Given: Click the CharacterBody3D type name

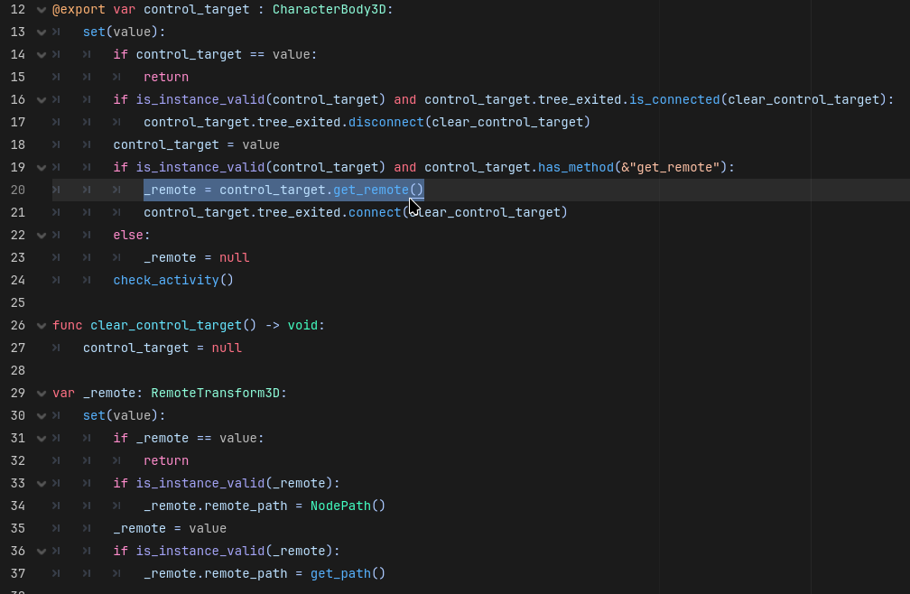Looking at the screenshot, I should (x=329, y=9).
